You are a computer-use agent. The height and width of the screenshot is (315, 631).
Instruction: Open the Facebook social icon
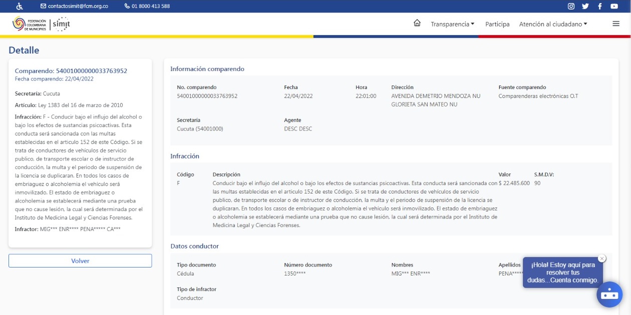599,6
